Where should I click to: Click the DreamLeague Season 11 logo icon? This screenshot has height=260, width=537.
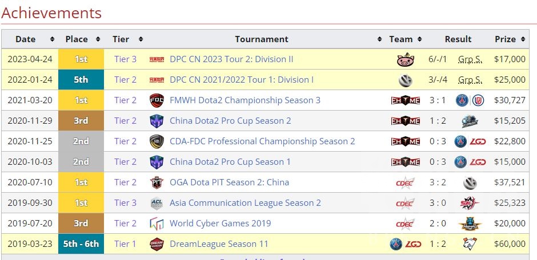coord(156,244)
